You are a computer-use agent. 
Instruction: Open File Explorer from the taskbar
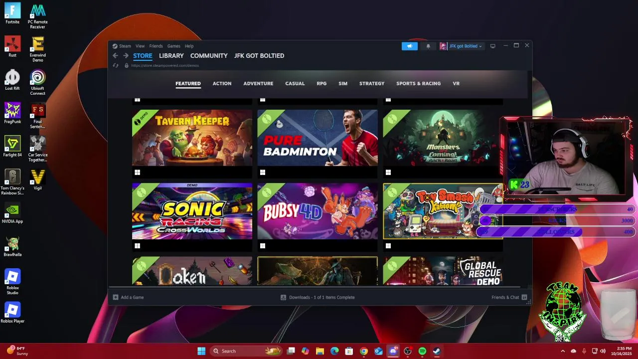pos(320,351)
